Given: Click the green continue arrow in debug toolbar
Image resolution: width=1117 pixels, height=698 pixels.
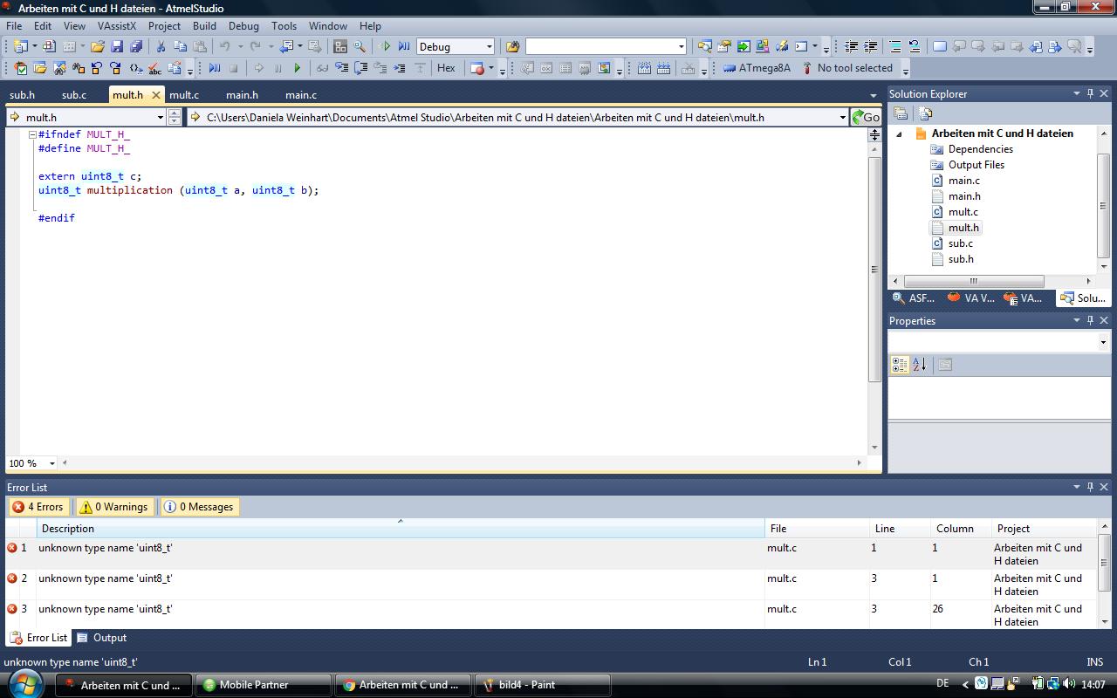Looking at the screenshot, I should tap(298, 68).
